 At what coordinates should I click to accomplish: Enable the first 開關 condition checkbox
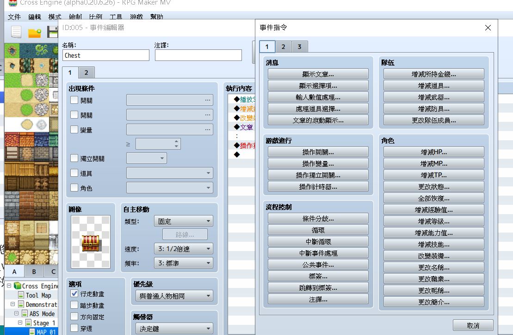(x=74, y=100)
